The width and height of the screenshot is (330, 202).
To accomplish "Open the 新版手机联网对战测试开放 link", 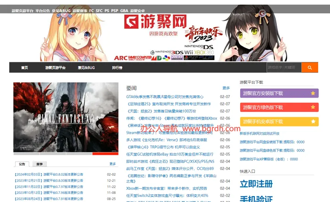I will coord(259,133).
